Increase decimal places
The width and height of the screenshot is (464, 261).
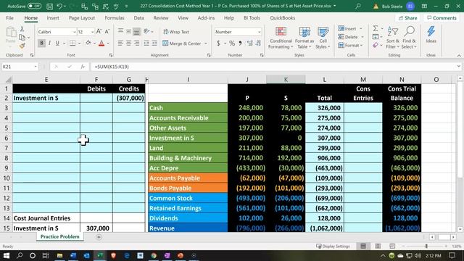249,43
